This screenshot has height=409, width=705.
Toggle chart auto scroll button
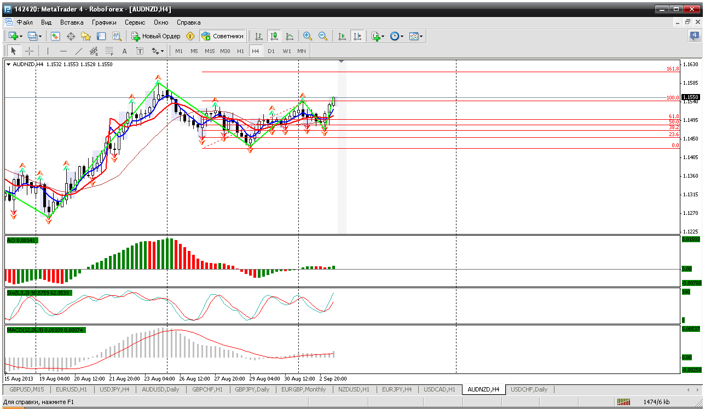(342, 36)
